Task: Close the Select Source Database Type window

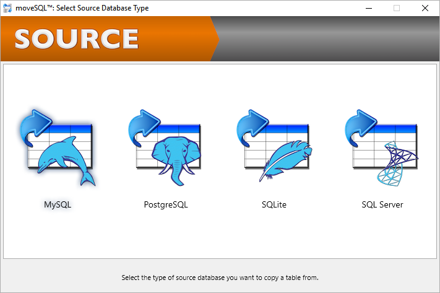Action: 425,8
